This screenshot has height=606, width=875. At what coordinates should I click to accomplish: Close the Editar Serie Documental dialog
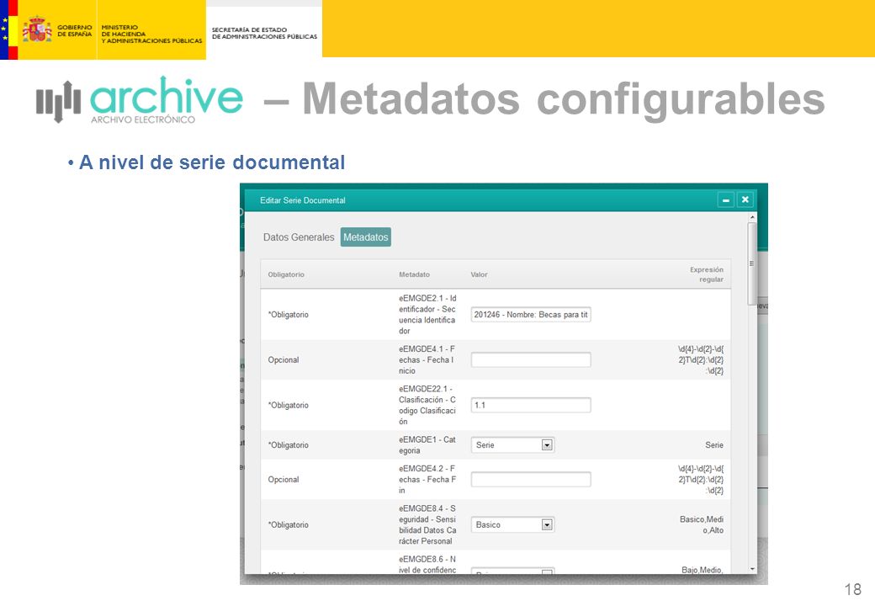(x=745, y=199)
